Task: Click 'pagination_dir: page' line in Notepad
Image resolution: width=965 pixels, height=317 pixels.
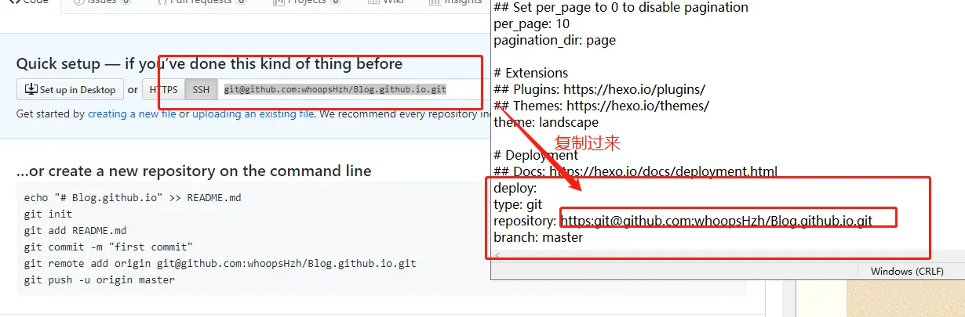Action: (x=555, y=40)
